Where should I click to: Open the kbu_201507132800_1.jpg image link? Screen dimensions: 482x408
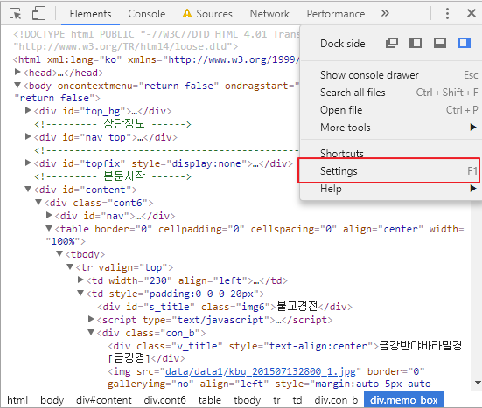pyautogui.click(x=261, y=372)
